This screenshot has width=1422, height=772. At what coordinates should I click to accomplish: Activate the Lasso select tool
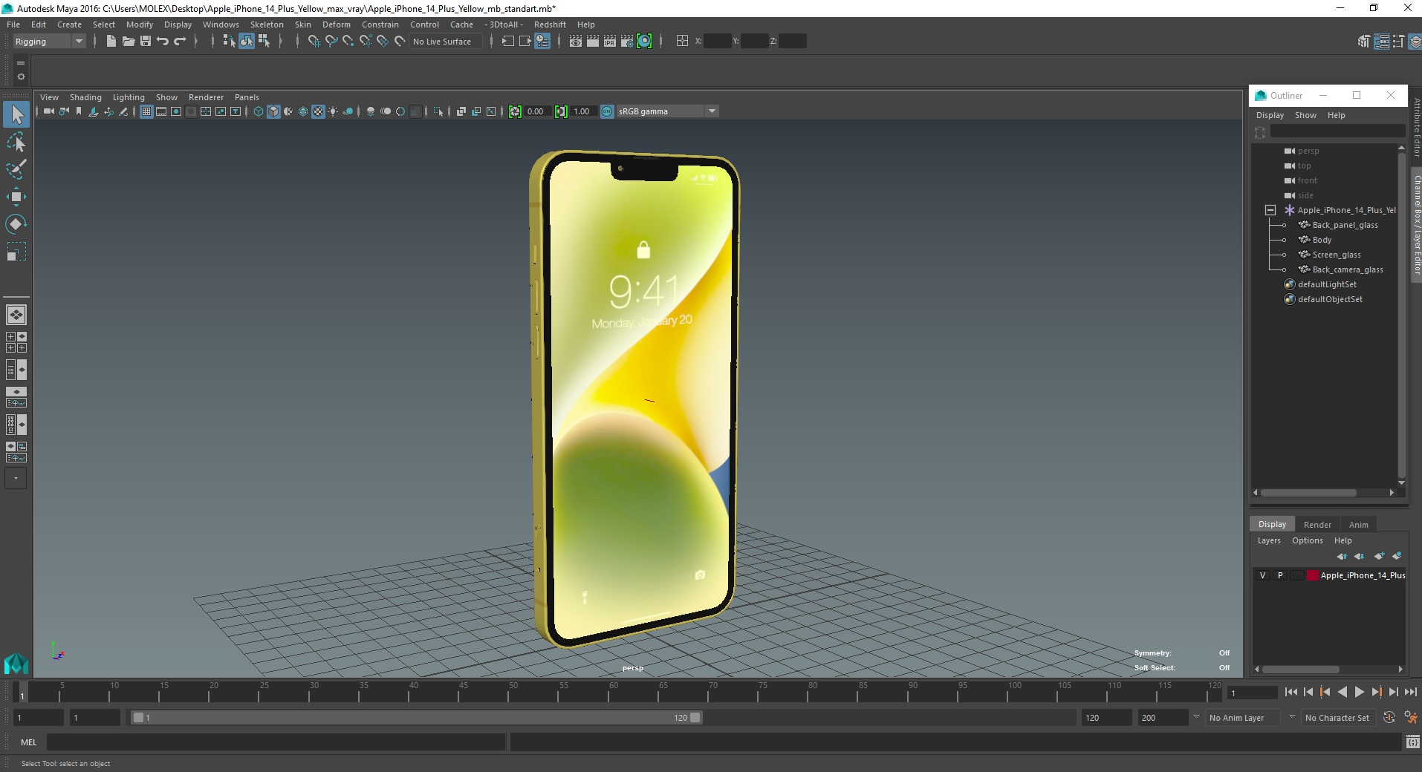tap(16, 142)
